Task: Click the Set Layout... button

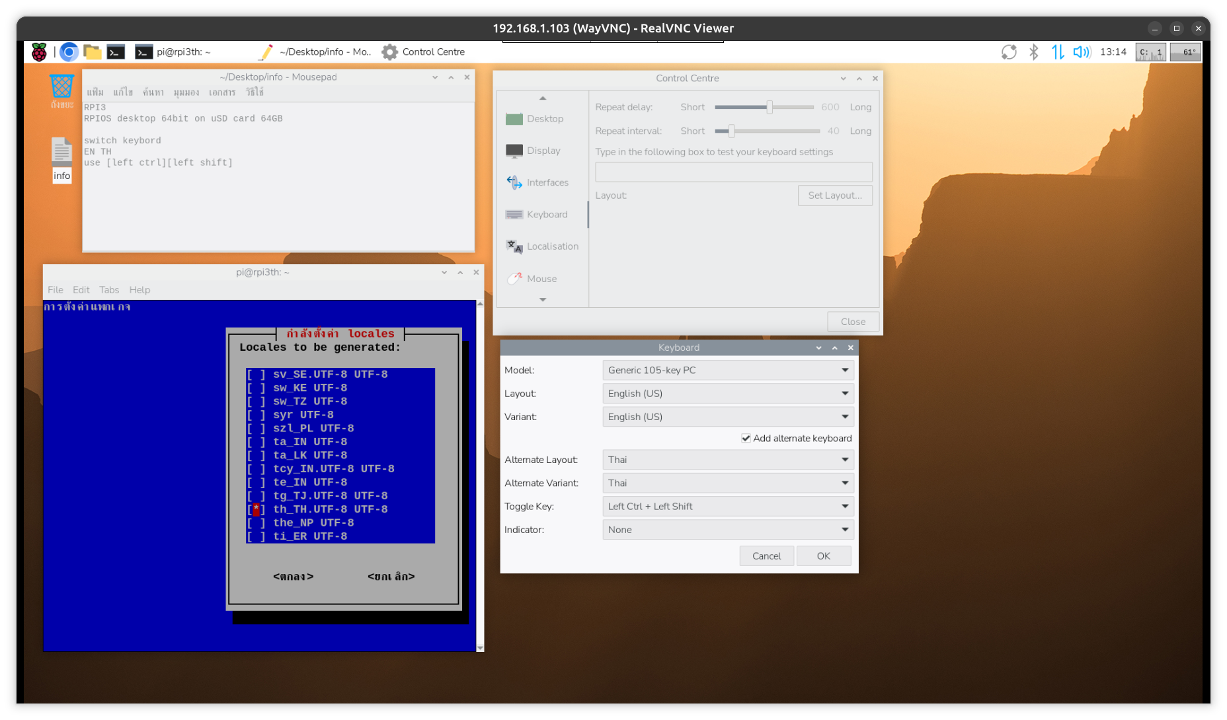Action: 834,196
